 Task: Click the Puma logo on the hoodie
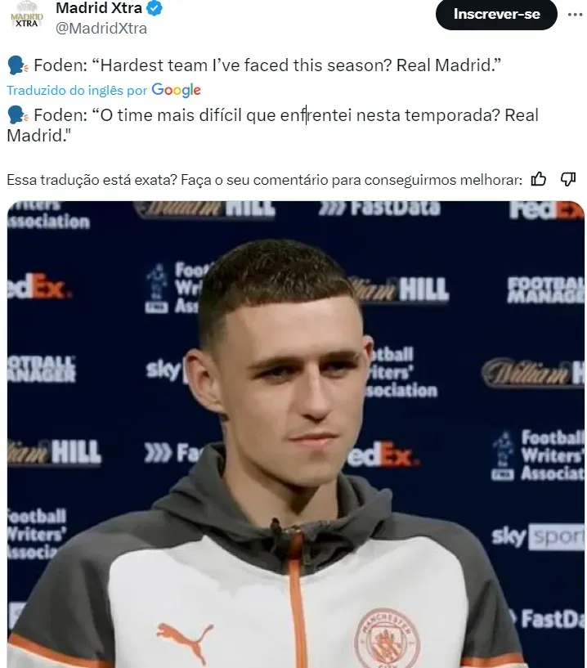(x=184, y=641)
